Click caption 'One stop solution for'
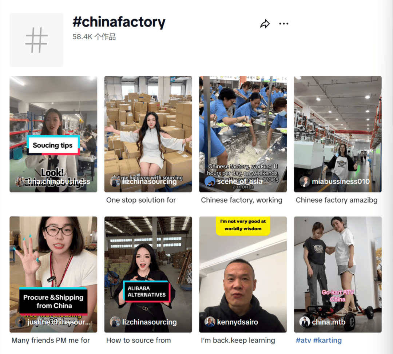 pos(141,200)
